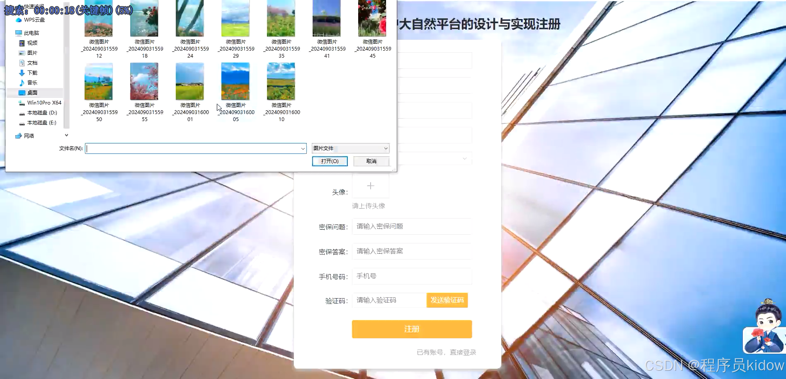Viewport: 786px width, 379px height.
Task: Click the 打开(O) button
Action: pyautogui.click(x=330, y=161)
